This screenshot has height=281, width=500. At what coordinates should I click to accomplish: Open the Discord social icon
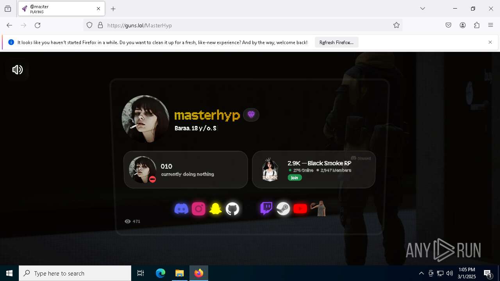point(181,209)
